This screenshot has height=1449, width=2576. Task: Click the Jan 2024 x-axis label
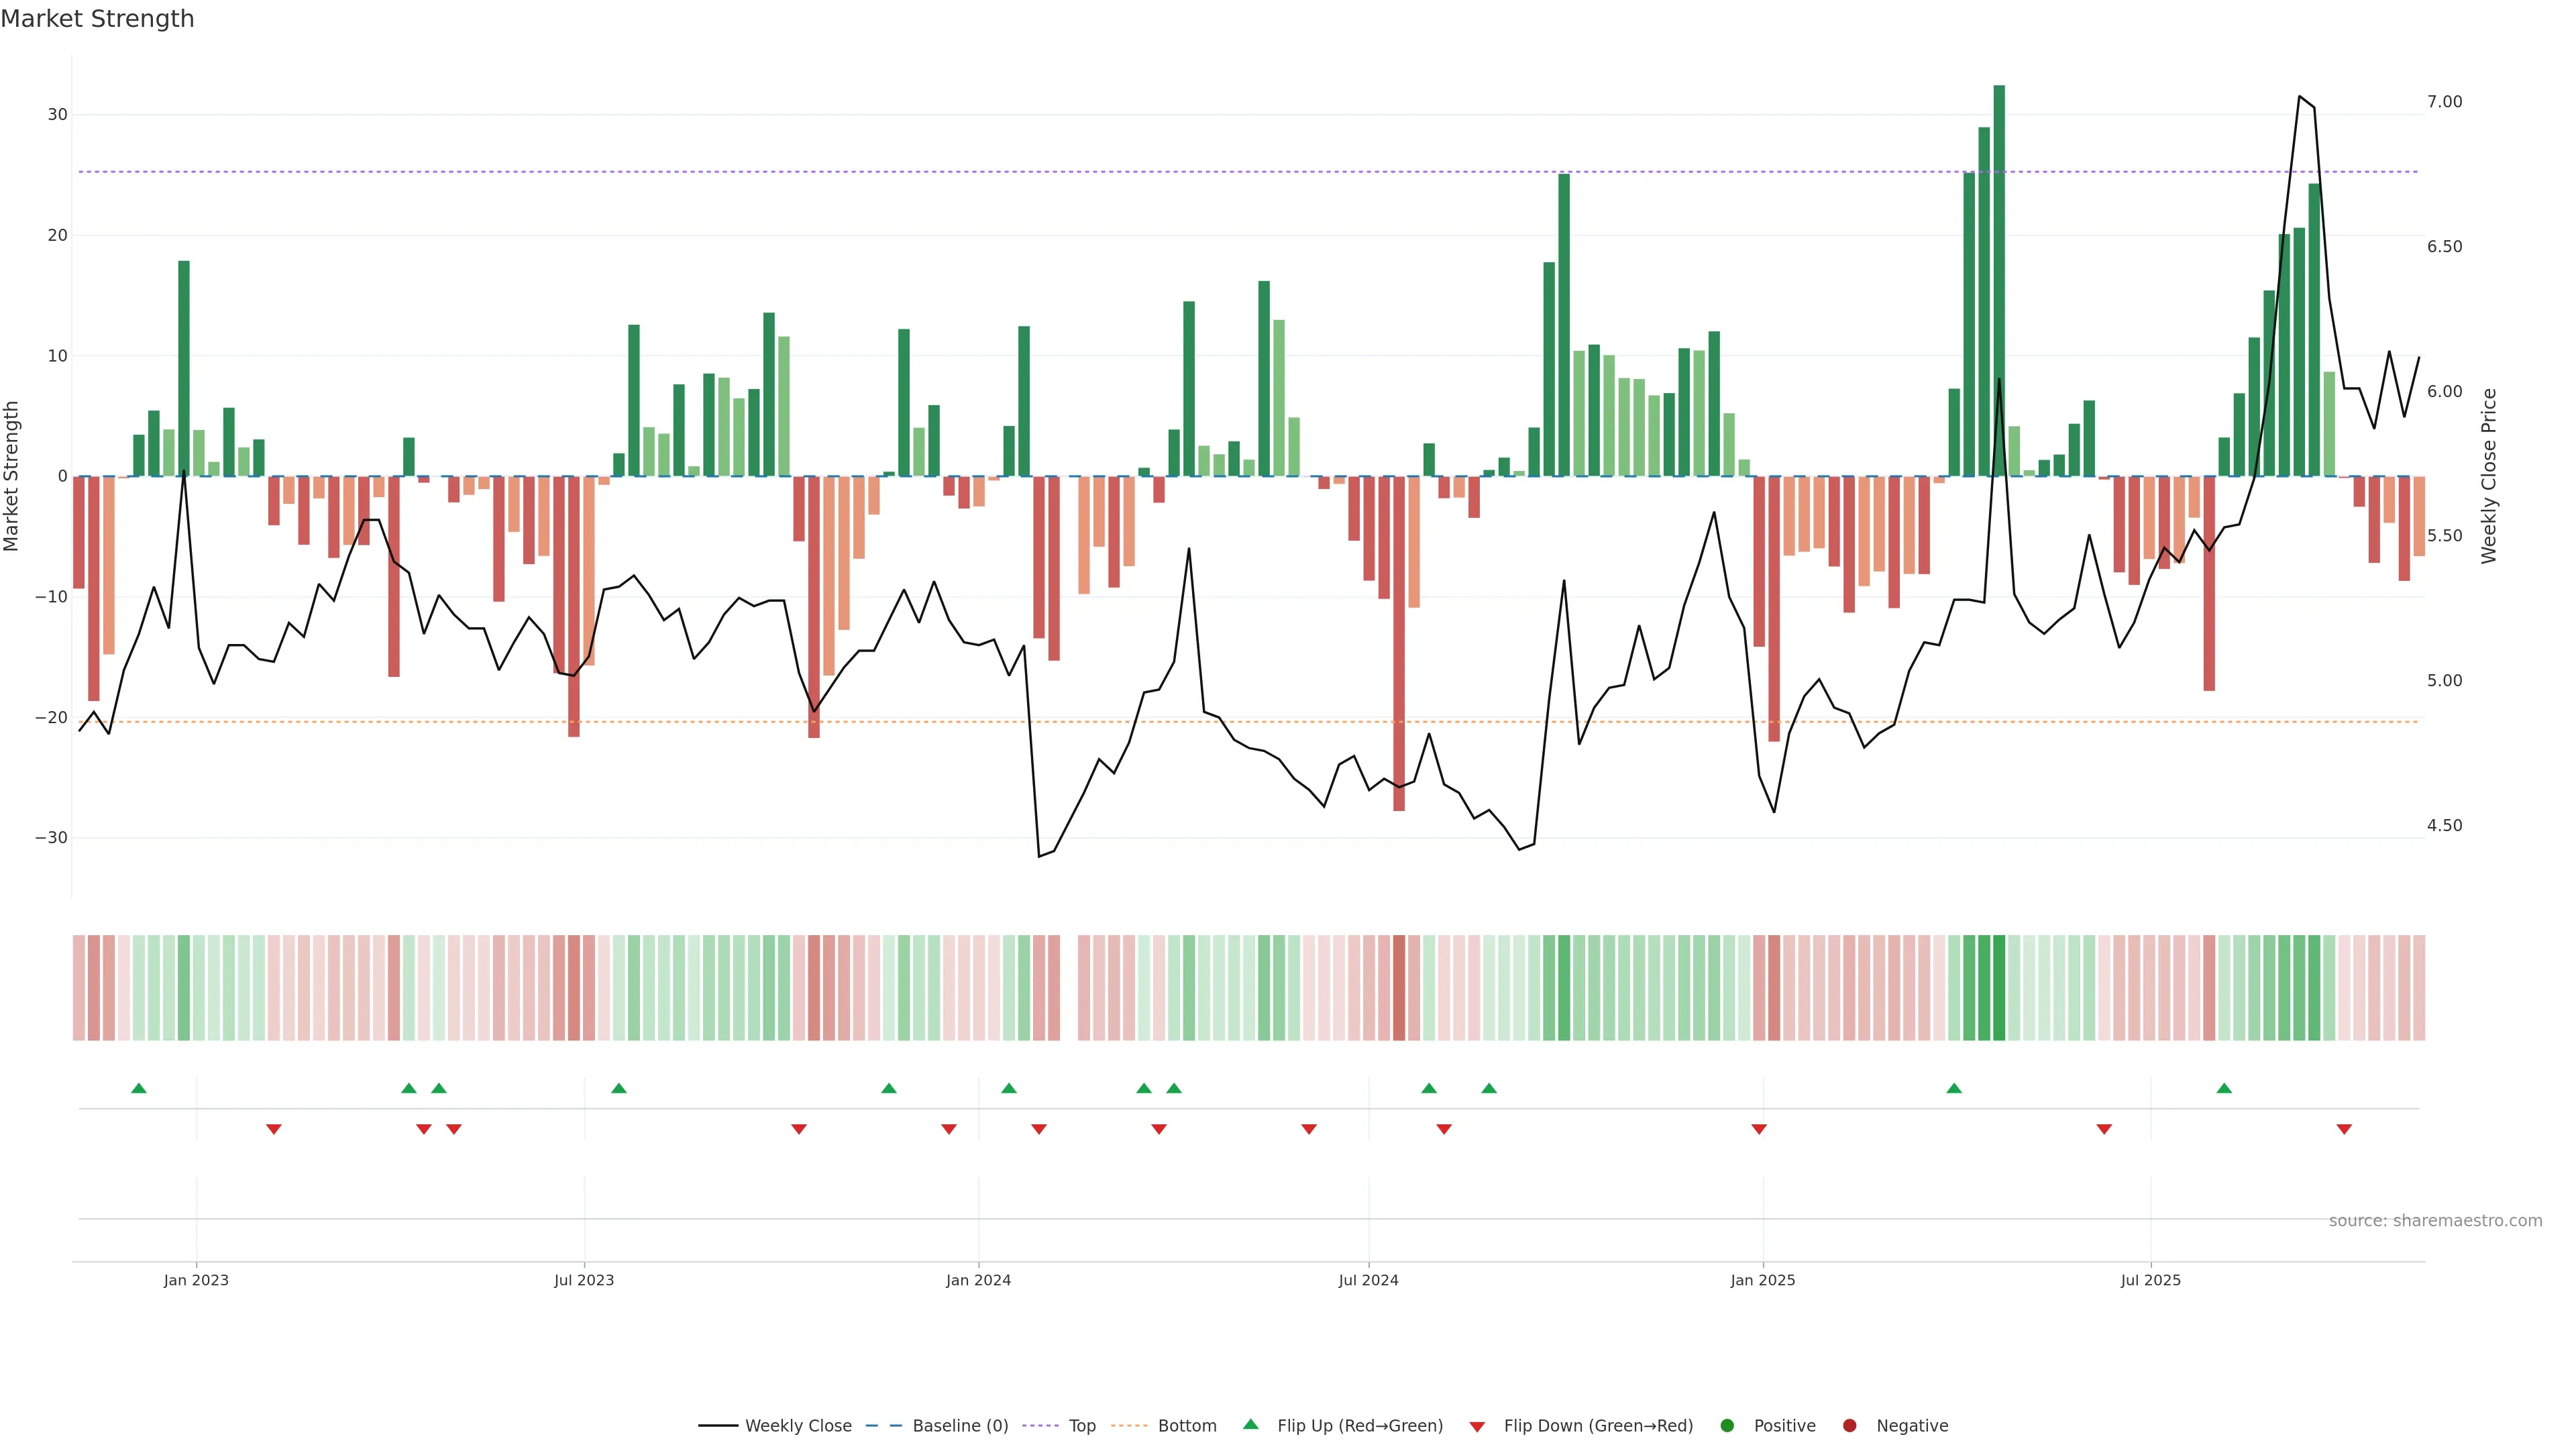point(978,1280)
